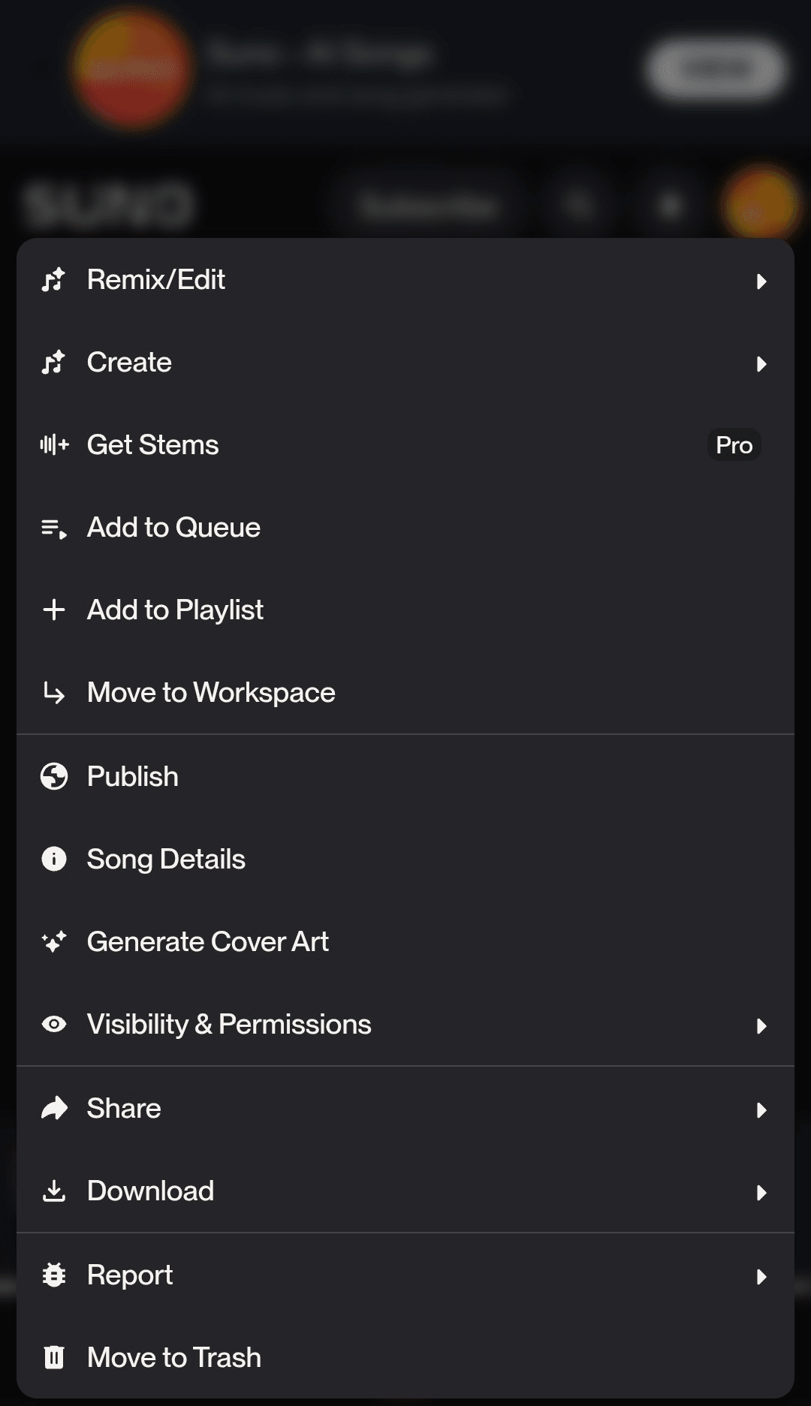Screen dimensions: 811x1406
Task: Click the eye icon for Visibility & Permissions
Action: 54,1024
